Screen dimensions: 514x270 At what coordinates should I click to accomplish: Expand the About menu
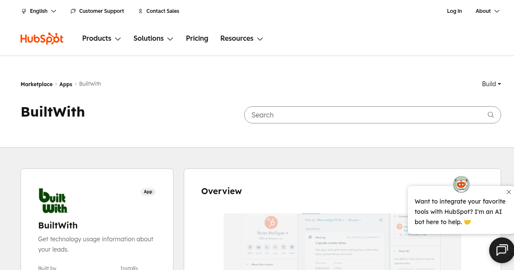tap(487, 11)
